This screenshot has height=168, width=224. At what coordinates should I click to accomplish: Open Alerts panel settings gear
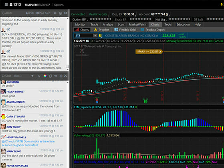[x=61, y=13]
